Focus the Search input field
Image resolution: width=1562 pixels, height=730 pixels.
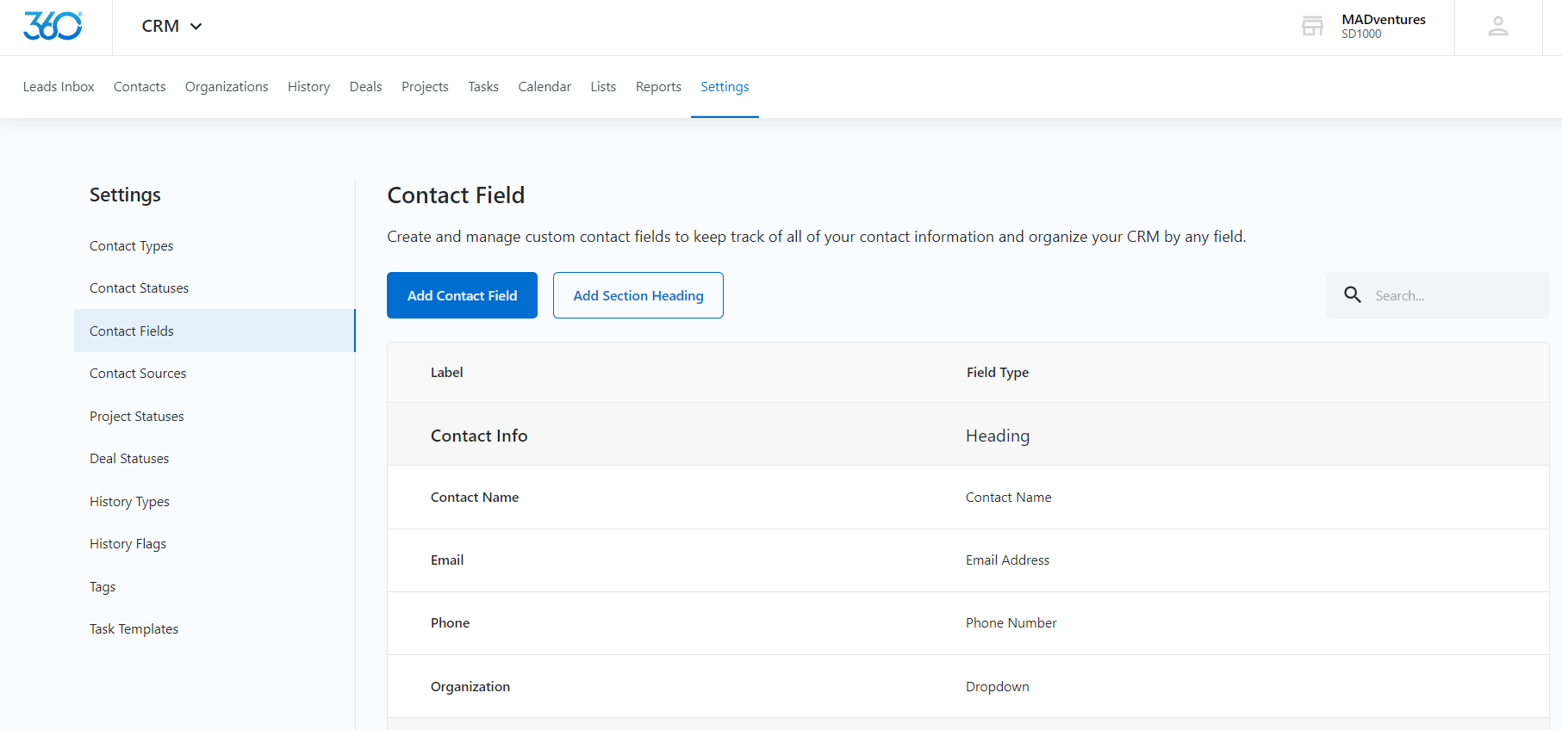click(1456, 295)
